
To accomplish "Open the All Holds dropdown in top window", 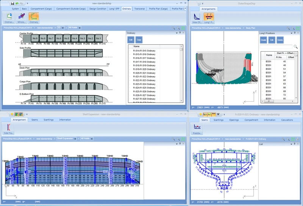I will pos(74,28).
